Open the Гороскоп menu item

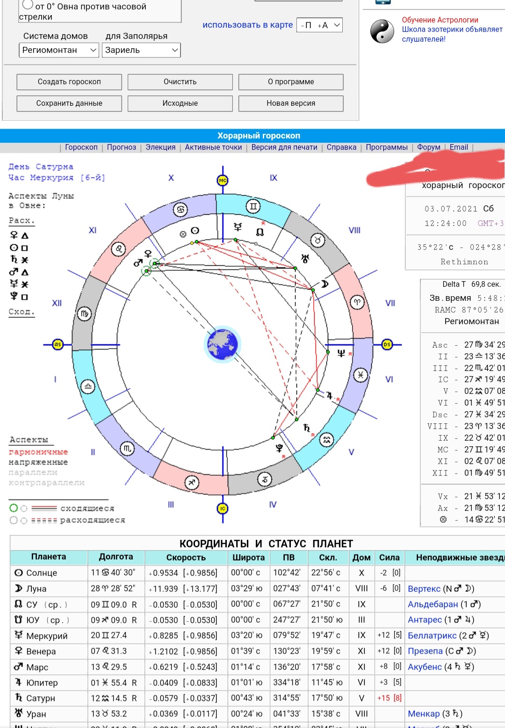pos(81,147)
